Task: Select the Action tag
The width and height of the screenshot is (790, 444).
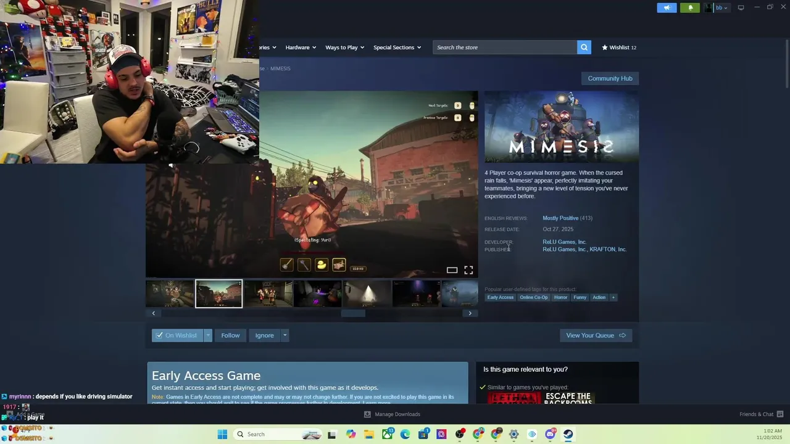Action: coord(599,297)
